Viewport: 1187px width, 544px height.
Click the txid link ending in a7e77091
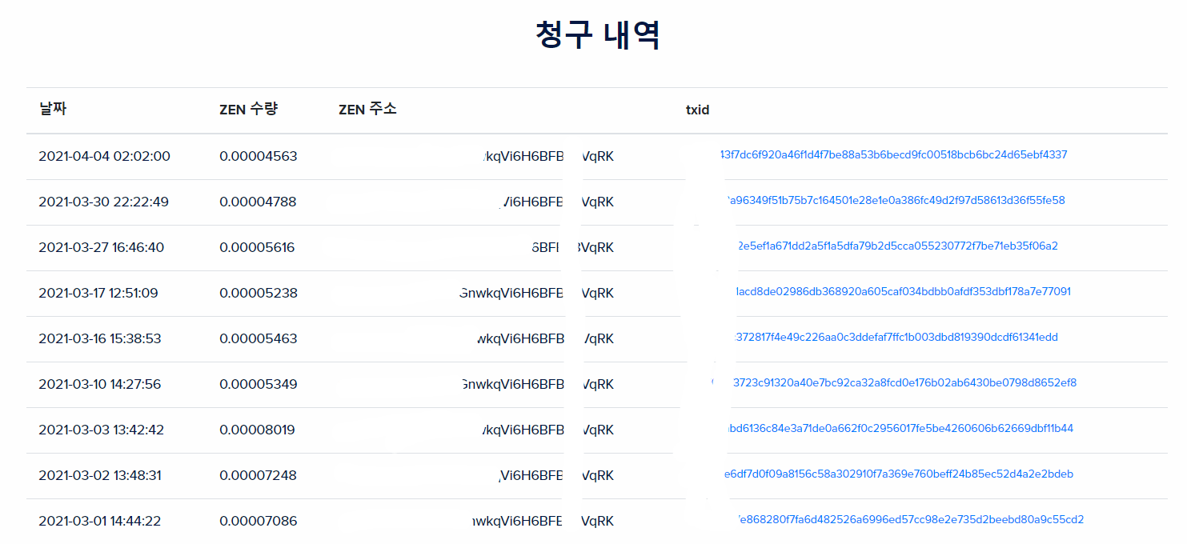click(903, 292)
